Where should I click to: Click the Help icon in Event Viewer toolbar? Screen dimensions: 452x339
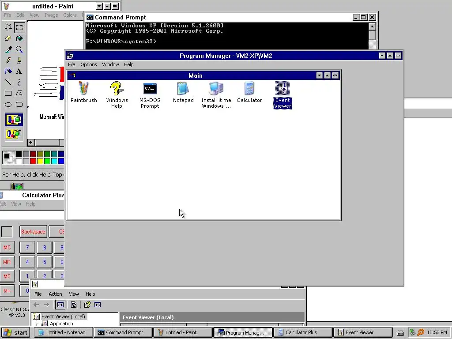[x=87, y=305]
